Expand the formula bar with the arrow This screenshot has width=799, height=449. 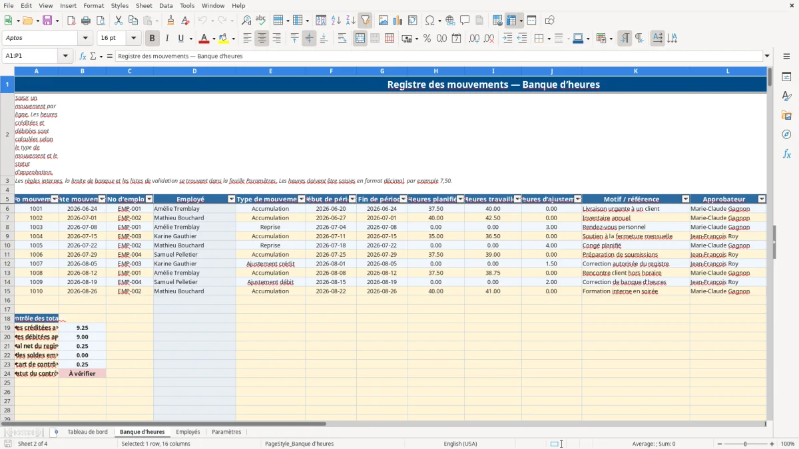click(767, 57)
